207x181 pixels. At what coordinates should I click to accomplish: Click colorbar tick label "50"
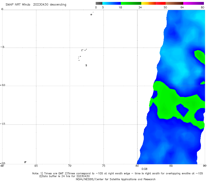click(x=165, y=8)
